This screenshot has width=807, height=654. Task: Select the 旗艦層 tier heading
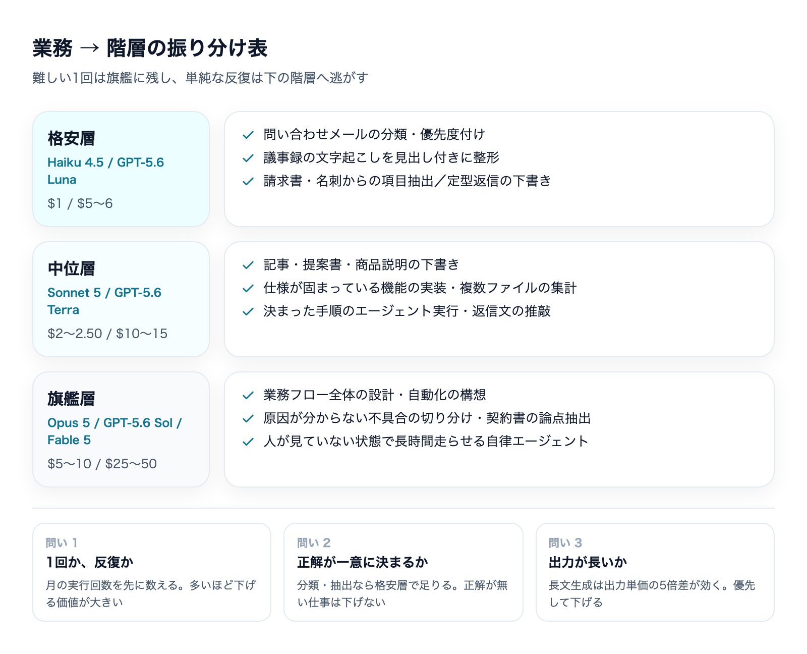pyautogui.click(x=71, y=399)
